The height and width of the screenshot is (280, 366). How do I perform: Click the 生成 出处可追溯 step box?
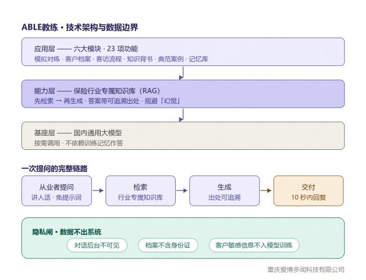click(224, 191)
